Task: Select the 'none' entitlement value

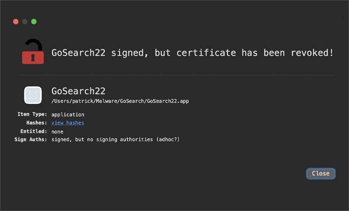Action: pyautogui.click(x=58, y=132)
